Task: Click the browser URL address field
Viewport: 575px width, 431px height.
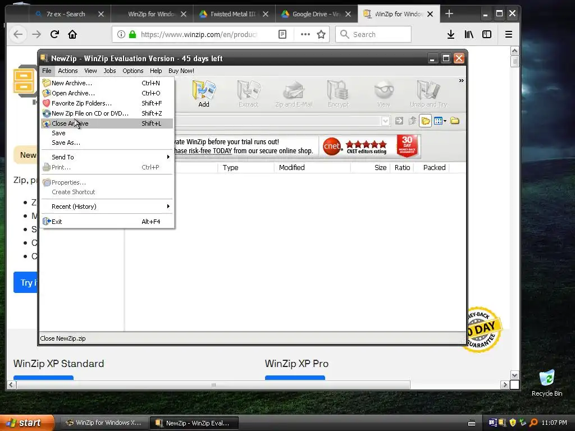Action: tap(199, 34)
